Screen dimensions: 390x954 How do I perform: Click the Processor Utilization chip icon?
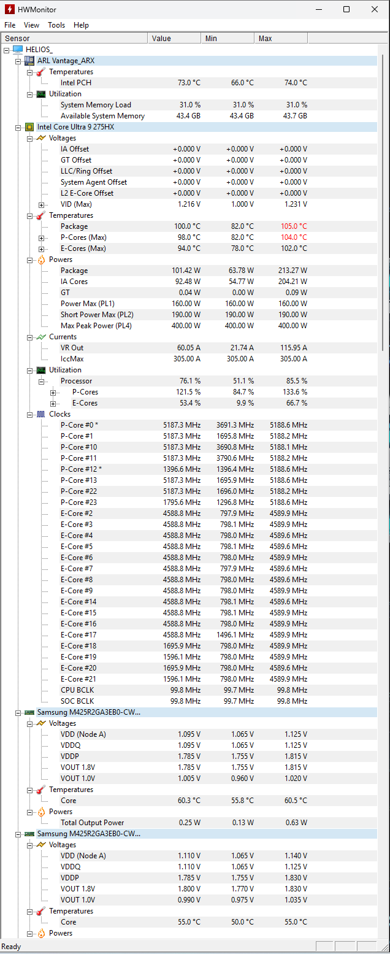pyautogui.click(x=40, y=370)
